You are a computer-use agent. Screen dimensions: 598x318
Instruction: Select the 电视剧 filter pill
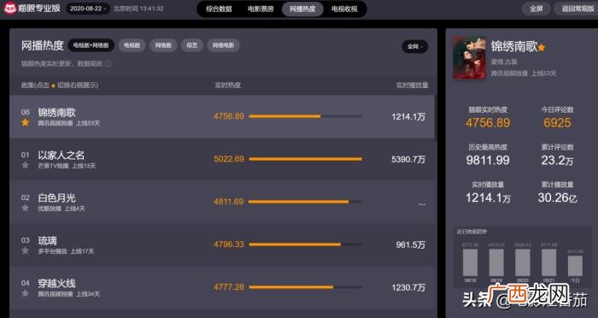(132, 45)
